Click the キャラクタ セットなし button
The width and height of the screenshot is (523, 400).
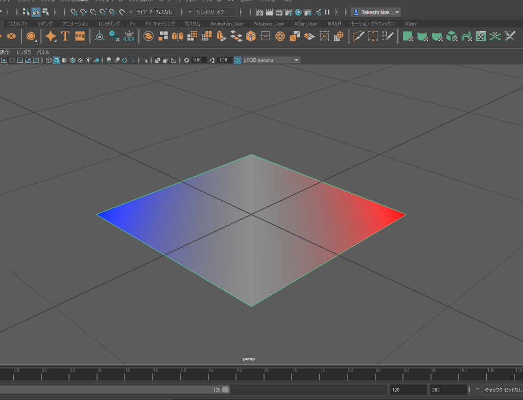pos(503,390)
